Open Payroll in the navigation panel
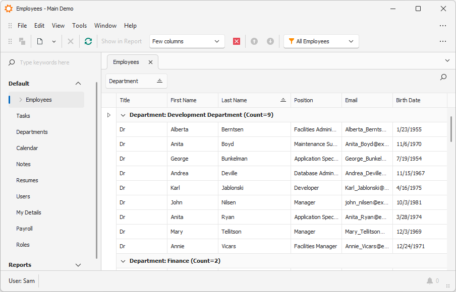456x292 pixels. [x=24, y=229]
